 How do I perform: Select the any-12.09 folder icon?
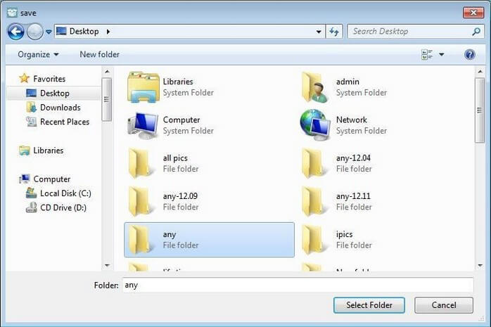tap(140, 202)
